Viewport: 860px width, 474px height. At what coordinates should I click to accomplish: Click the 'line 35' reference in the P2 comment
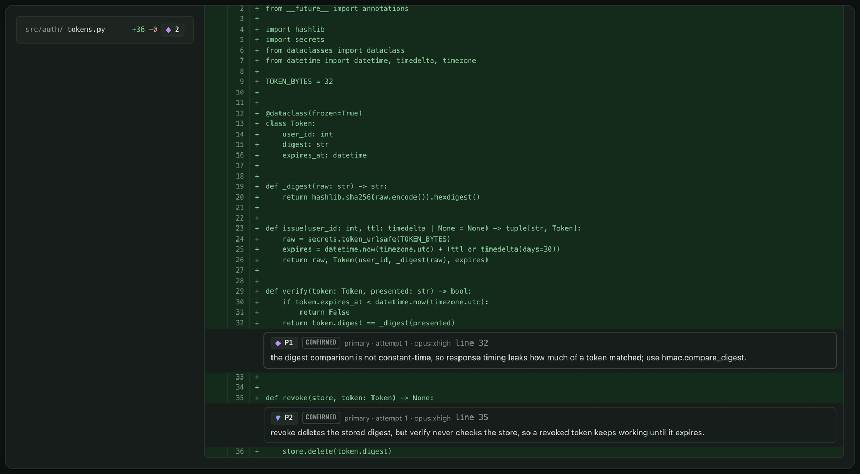click(471, 418)
